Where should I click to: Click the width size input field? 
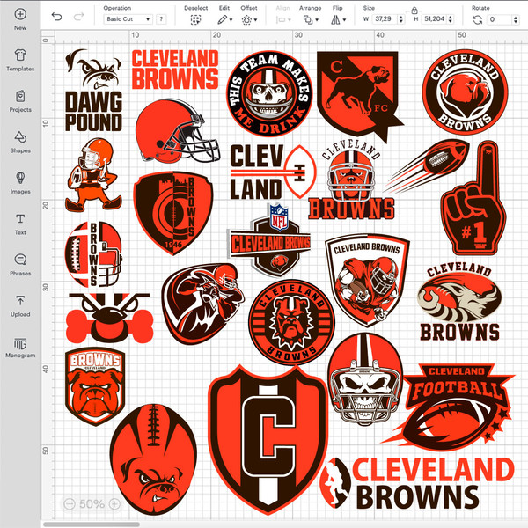click(x=385, y=19)
